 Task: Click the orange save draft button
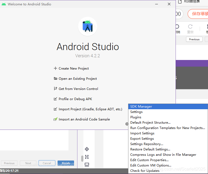coord(198,14)
